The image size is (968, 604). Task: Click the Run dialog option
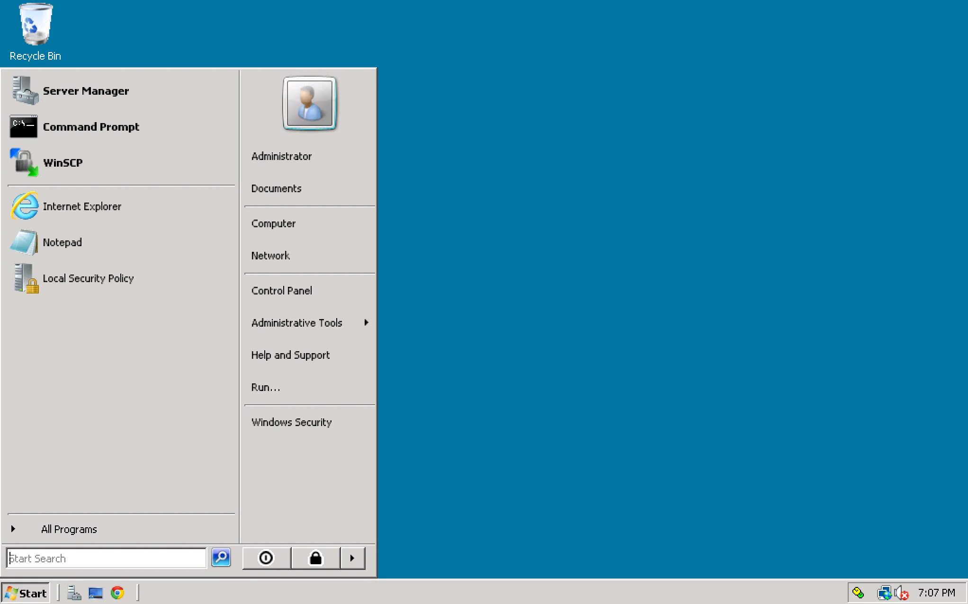(266, 387)
